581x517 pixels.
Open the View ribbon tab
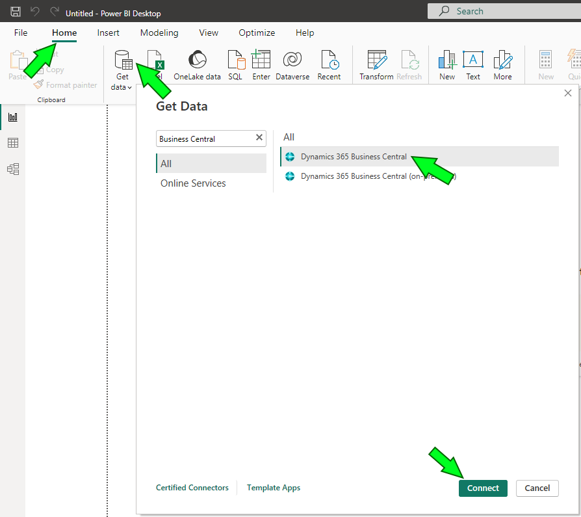209,33
